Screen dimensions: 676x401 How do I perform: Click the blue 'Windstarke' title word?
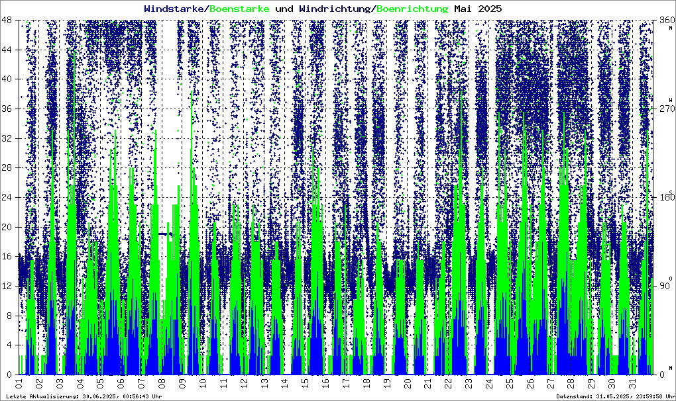(x=175, y=9)
